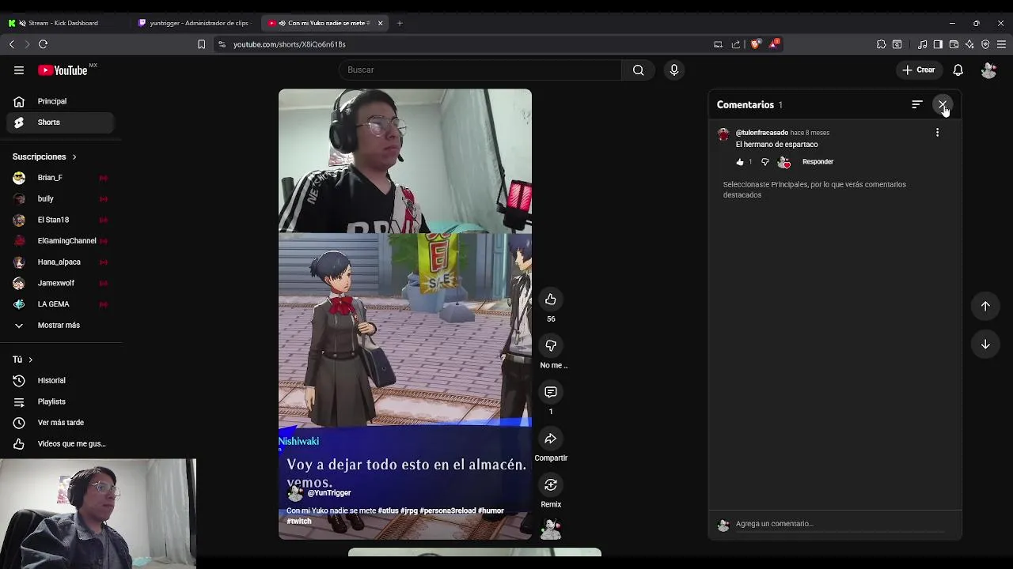
Task: Close the Comentarios panel
Action: point(943,104)
